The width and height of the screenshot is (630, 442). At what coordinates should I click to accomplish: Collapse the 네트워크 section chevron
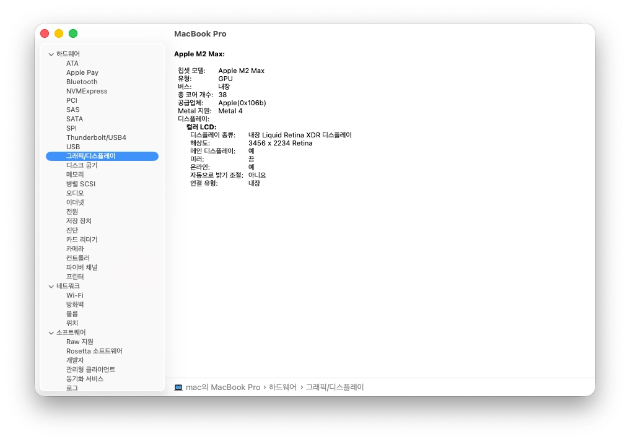coord(51,286)
